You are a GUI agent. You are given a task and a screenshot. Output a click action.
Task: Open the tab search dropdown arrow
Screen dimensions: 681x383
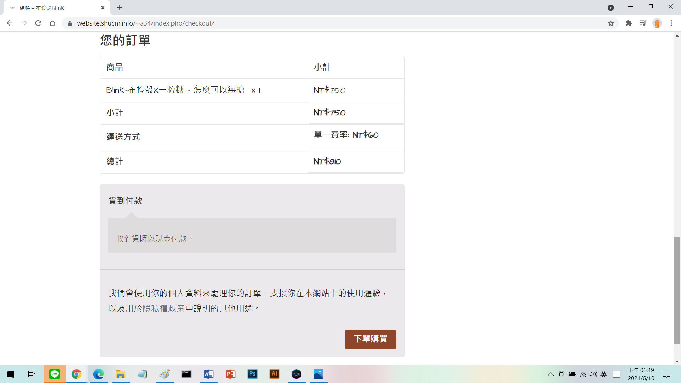(x=610, y=8)
